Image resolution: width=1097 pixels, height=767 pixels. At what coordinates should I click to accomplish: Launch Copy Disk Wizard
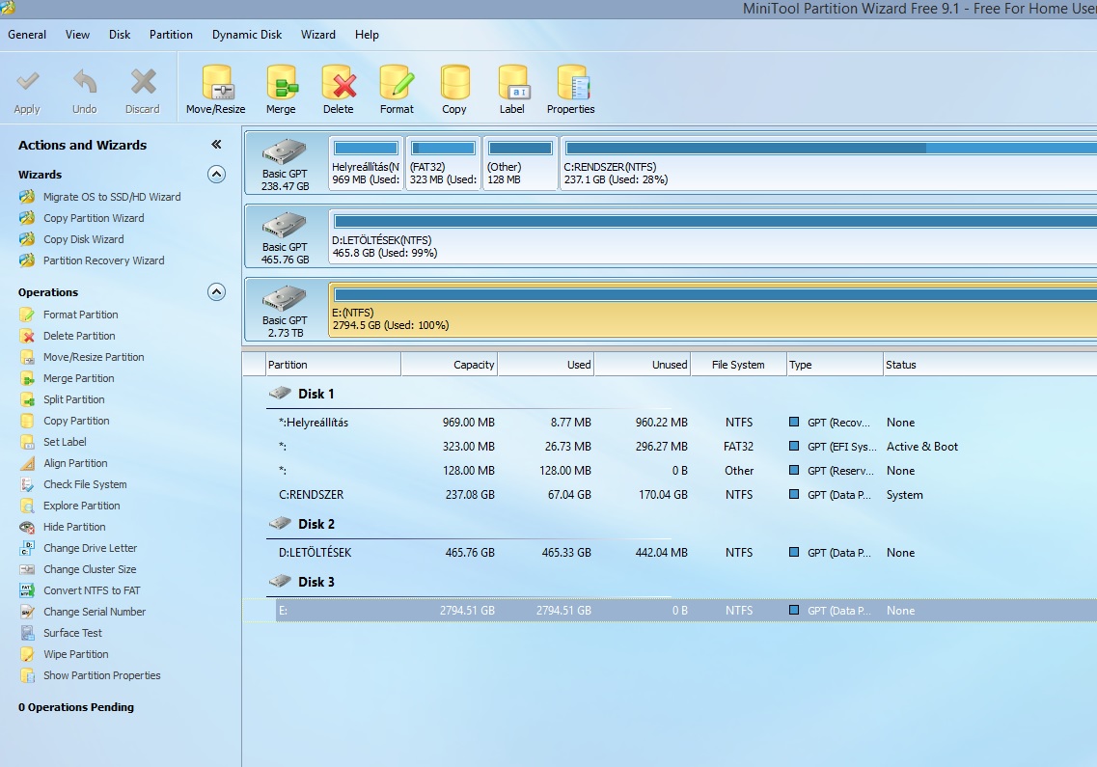pos(83,239)
